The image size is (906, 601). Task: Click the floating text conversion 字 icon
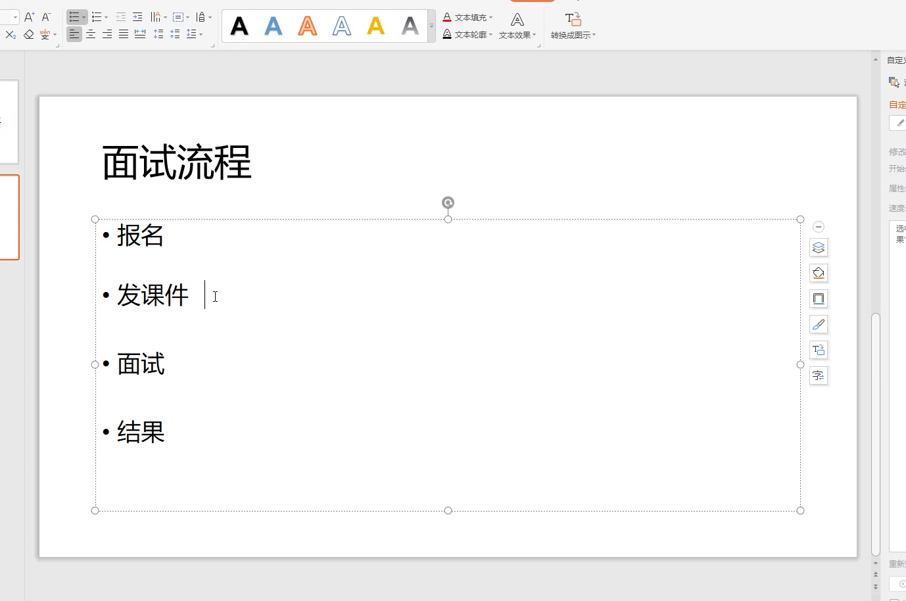[x=819, y=375]
